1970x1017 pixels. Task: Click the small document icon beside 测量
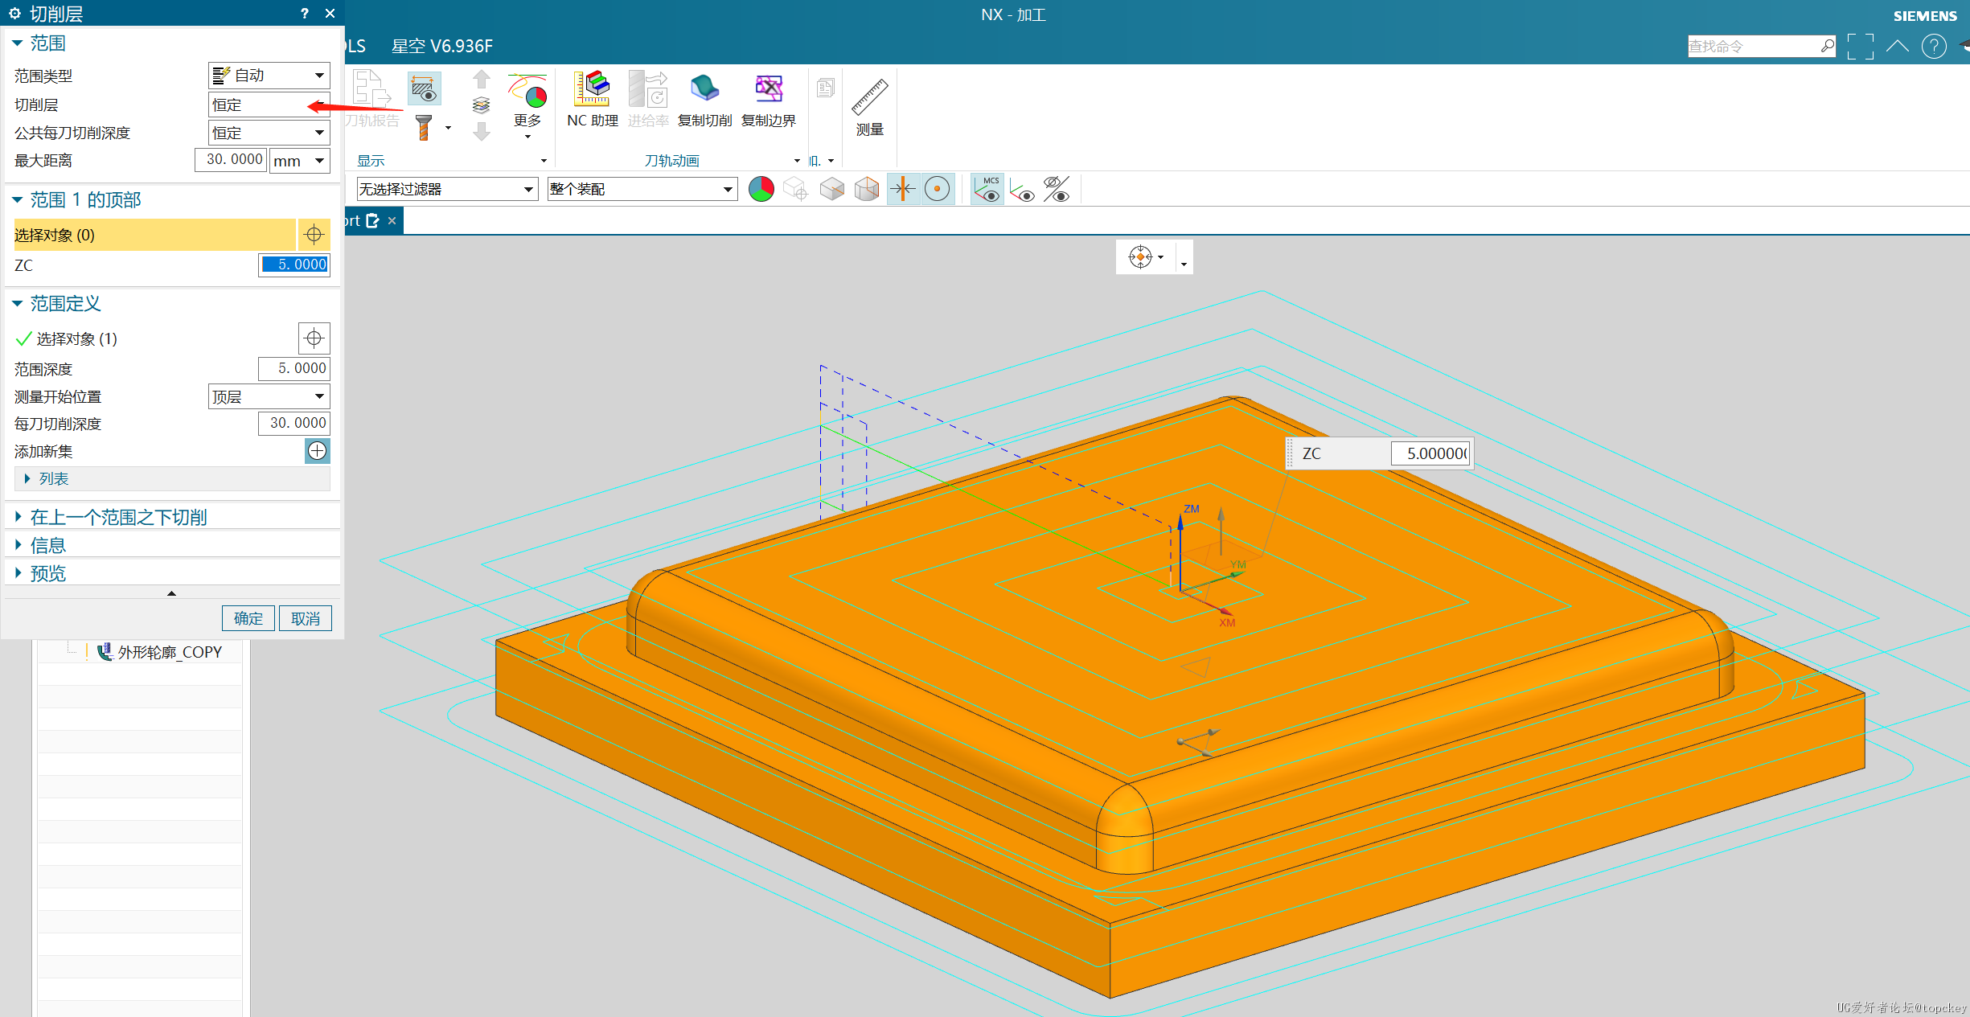click(825, 87)
